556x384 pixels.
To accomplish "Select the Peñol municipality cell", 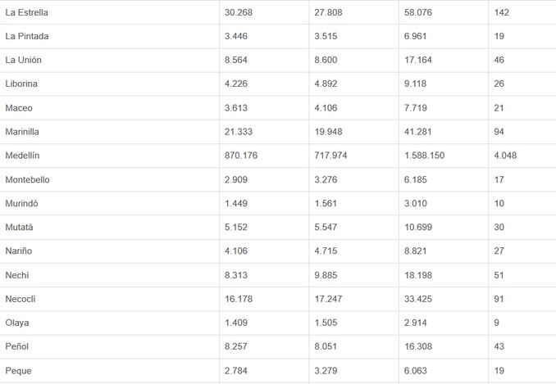I will click(x=17, y=346).
